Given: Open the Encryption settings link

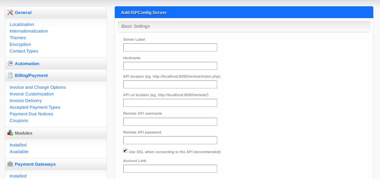Looking at the screenshot, I should pyautogui.click(x=20, y=44).
